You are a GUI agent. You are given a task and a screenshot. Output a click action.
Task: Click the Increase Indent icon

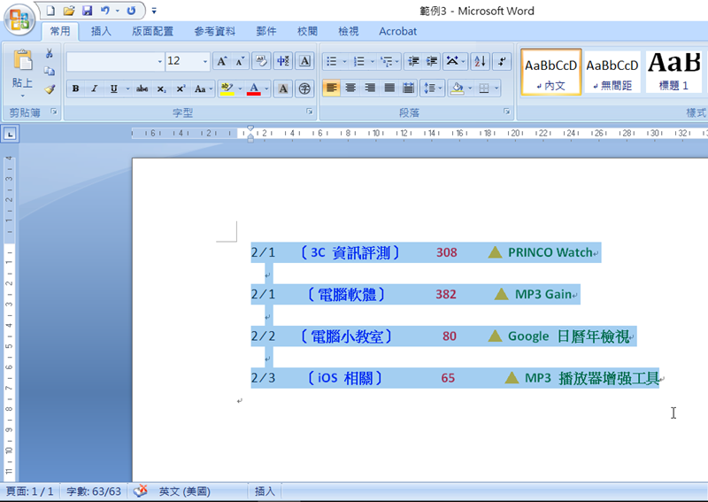pyautogui.click(x=432, y=61)
